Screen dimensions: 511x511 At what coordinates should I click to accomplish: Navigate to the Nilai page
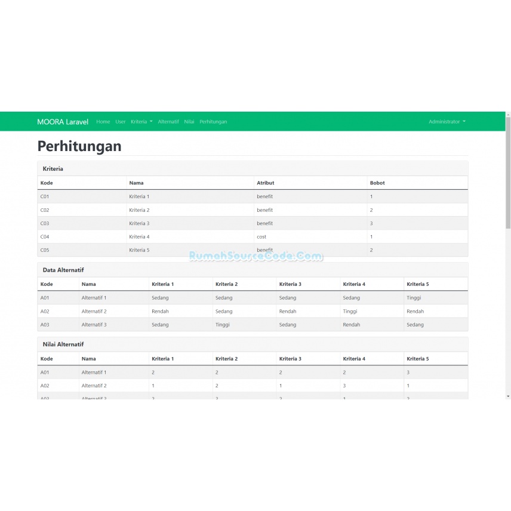click(x=189, y=122)
